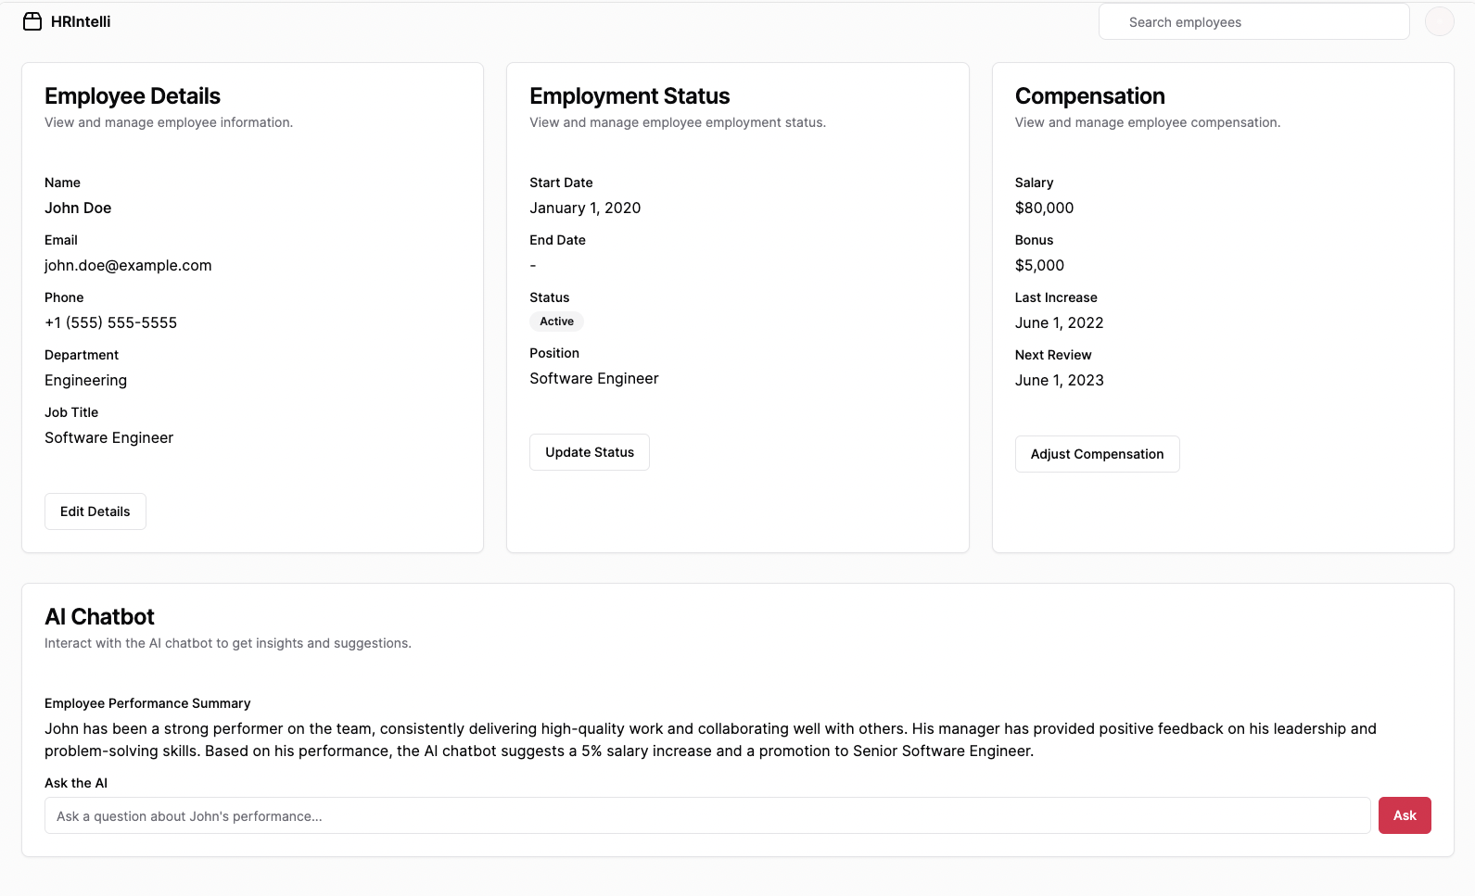Click the Ask the AI label
Image resolution: width=1475 pixels, height=896 pixels.
click(76, 783)
